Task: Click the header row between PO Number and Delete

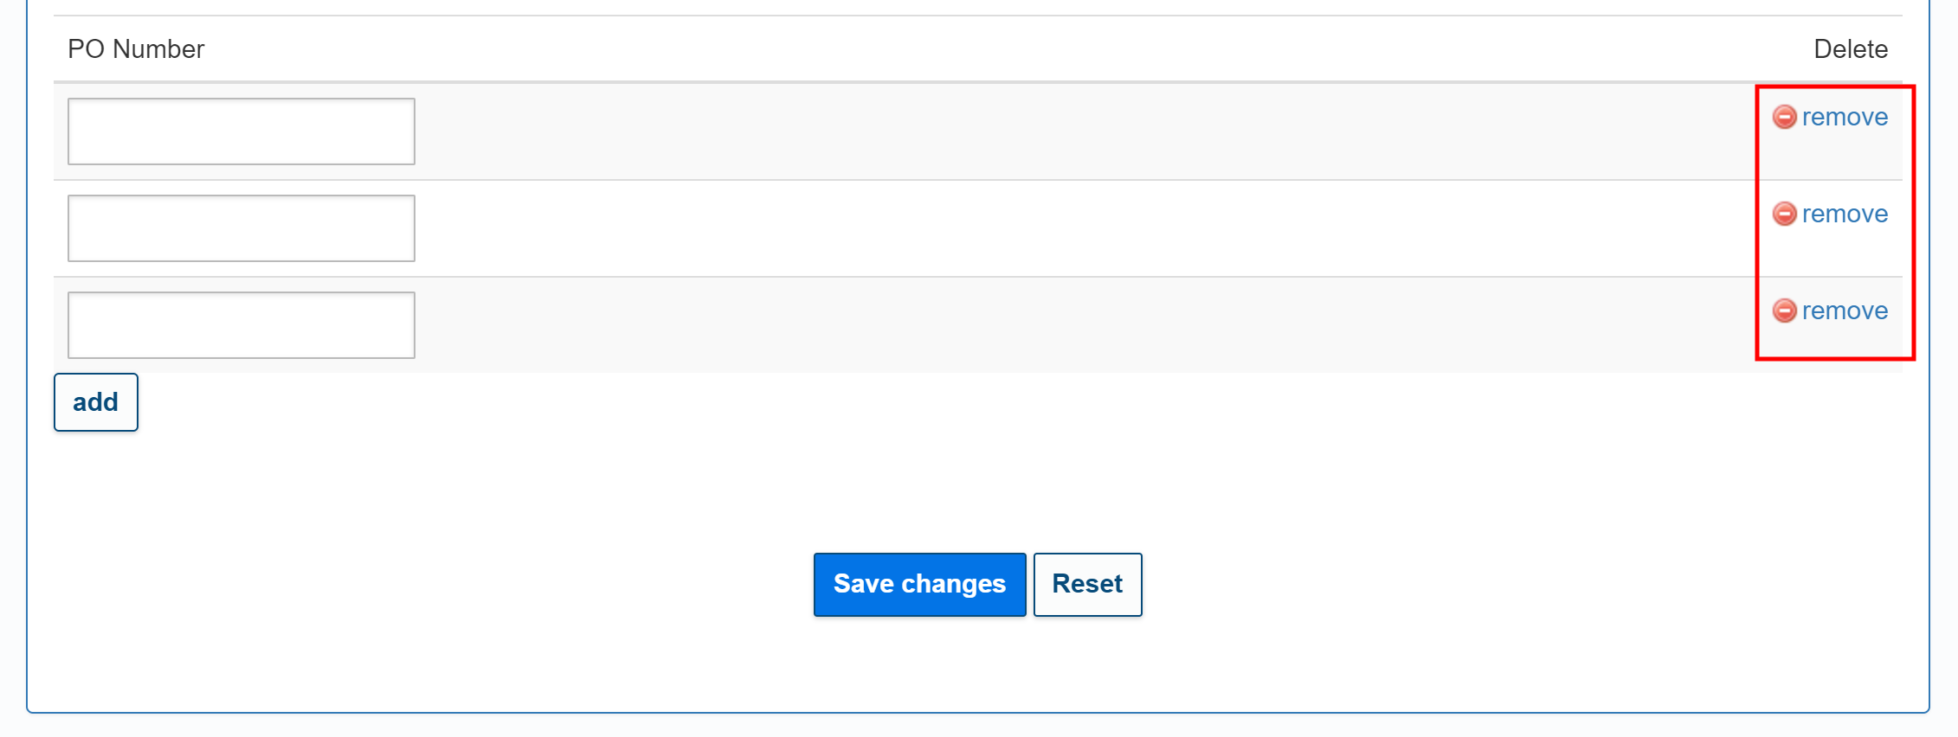Action: [x=995, y=49]
